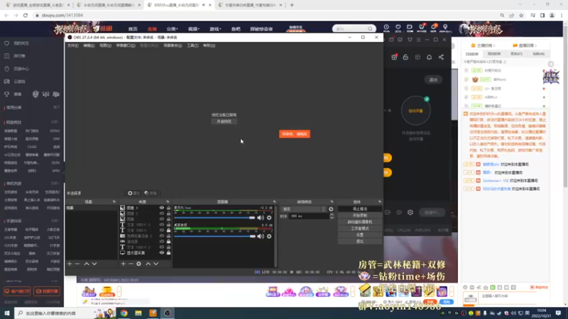Open the hamburger menu in the companion window title bar
Screen dimensions: 568x319
pos(418,40)
